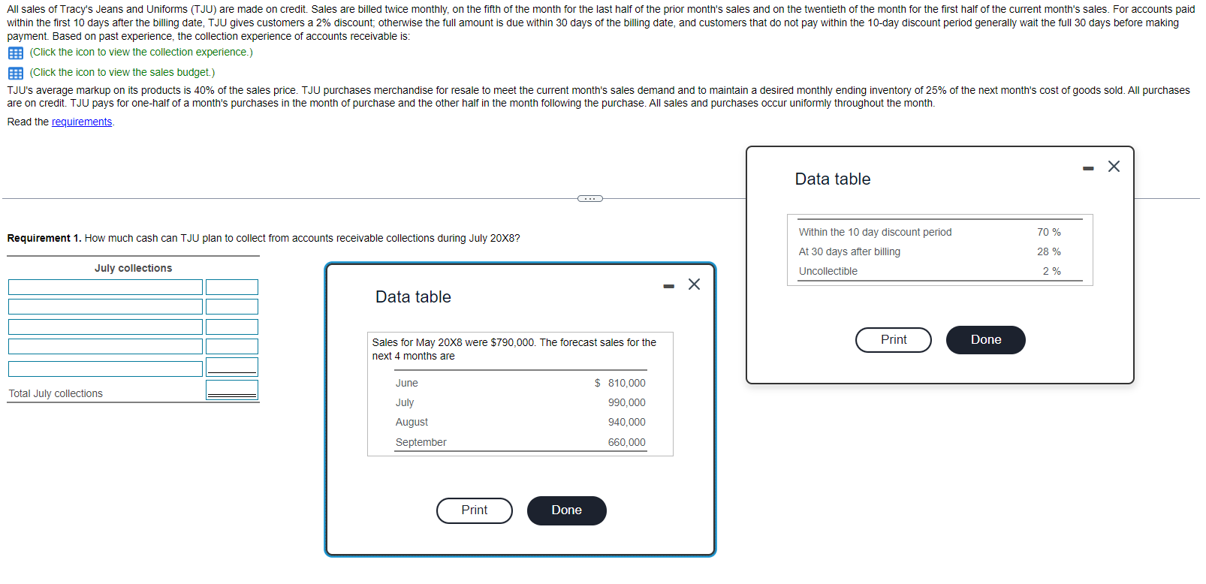
Task: Minimize the sales budget Data table dialog
Action: point(669,286)
